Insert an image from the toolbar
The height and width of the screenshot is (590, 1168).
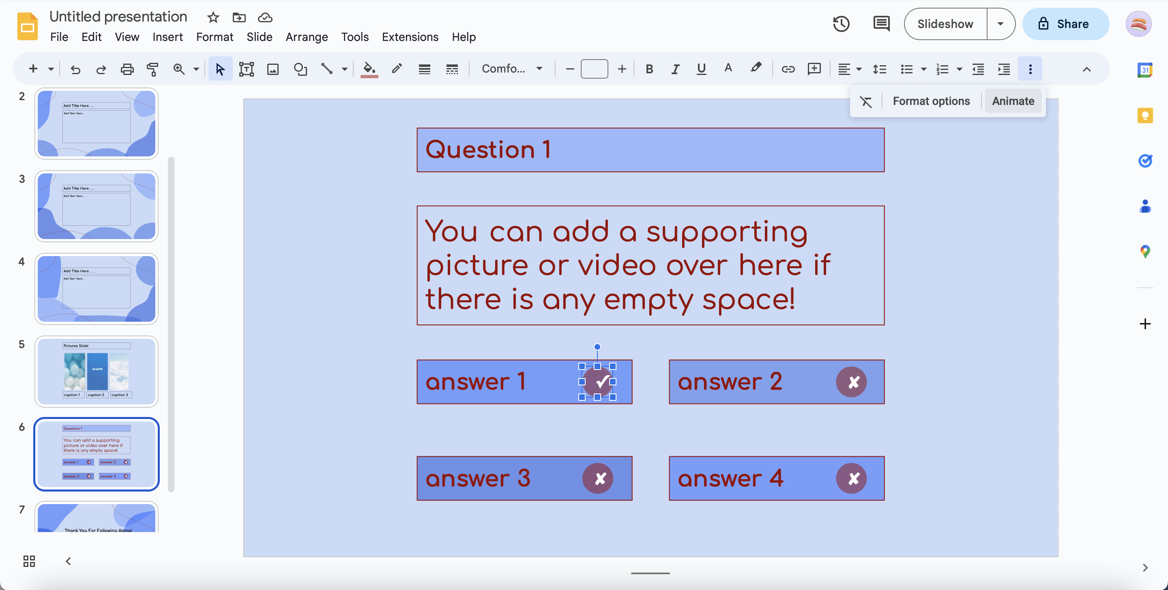273,69
